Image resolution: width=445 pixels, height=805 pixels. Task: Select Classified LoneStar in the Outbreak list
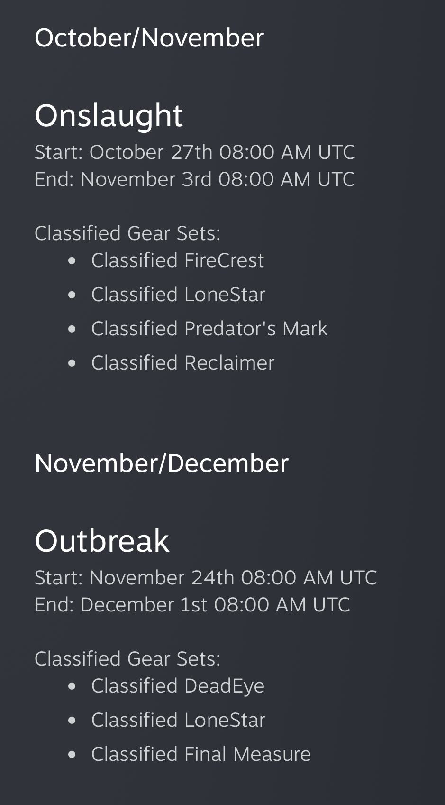178,720
